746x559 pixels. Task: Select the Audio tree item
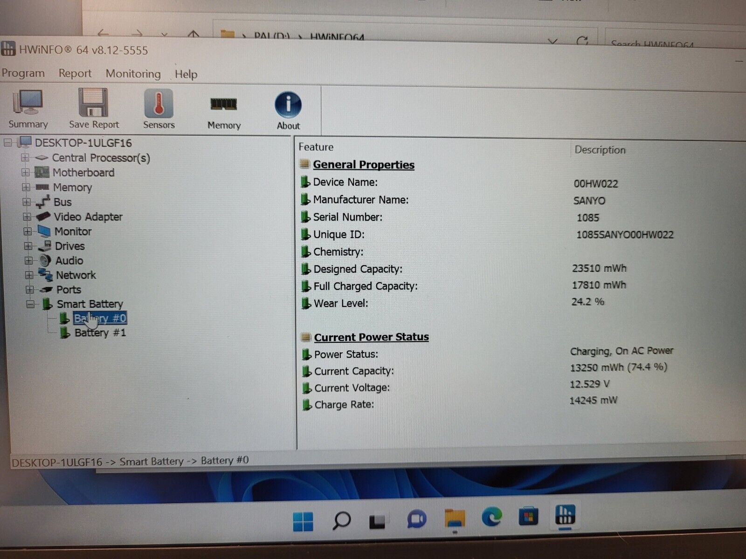(69, 260)
